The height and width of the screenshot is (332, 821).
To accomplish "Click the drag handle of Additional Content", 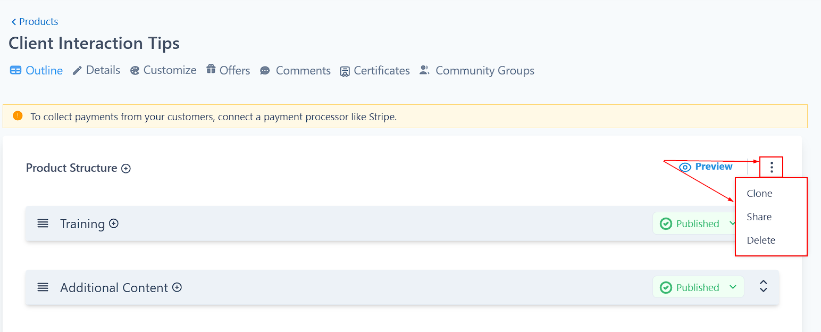I will tap(43, 287).
